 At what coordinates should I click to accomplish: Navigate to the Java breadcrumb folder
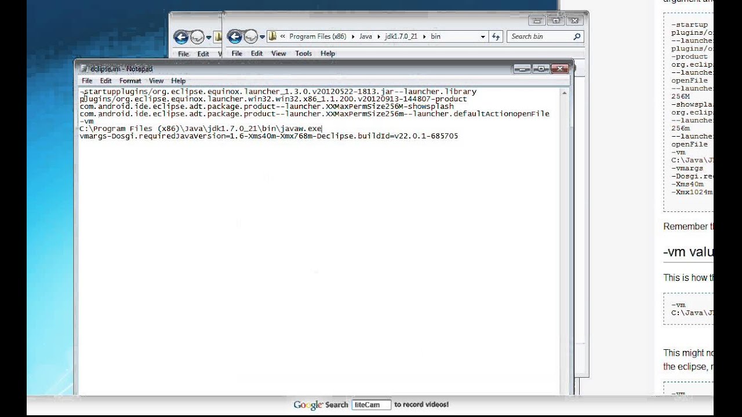(366, 36)
